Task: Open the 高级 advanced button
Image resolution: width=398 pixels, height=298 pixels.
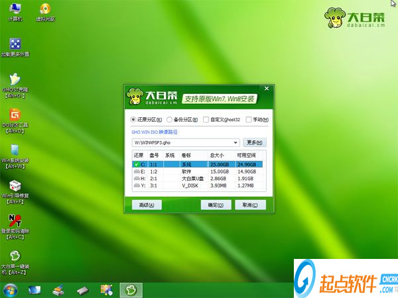Action: pos(147,205)
